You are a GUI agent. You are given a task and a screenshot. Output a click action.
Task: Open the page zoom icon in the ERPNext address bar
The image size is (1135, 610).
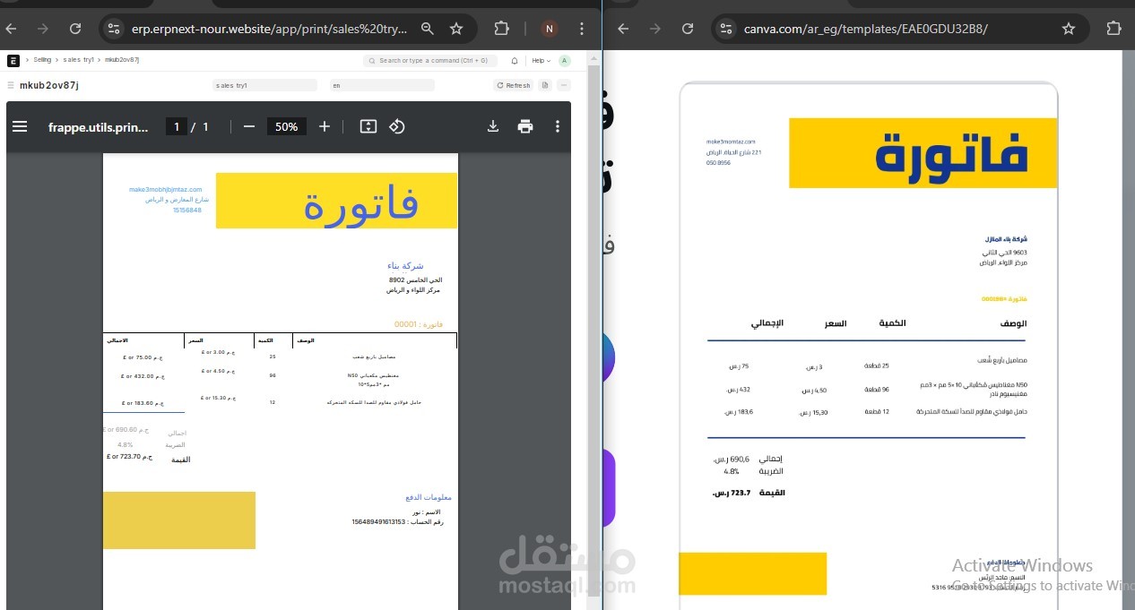pos(428,29)
